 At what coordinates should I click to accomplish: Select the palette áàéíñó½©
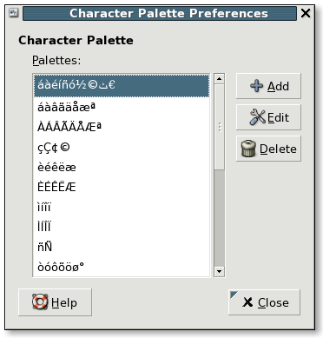pos(122,85)
